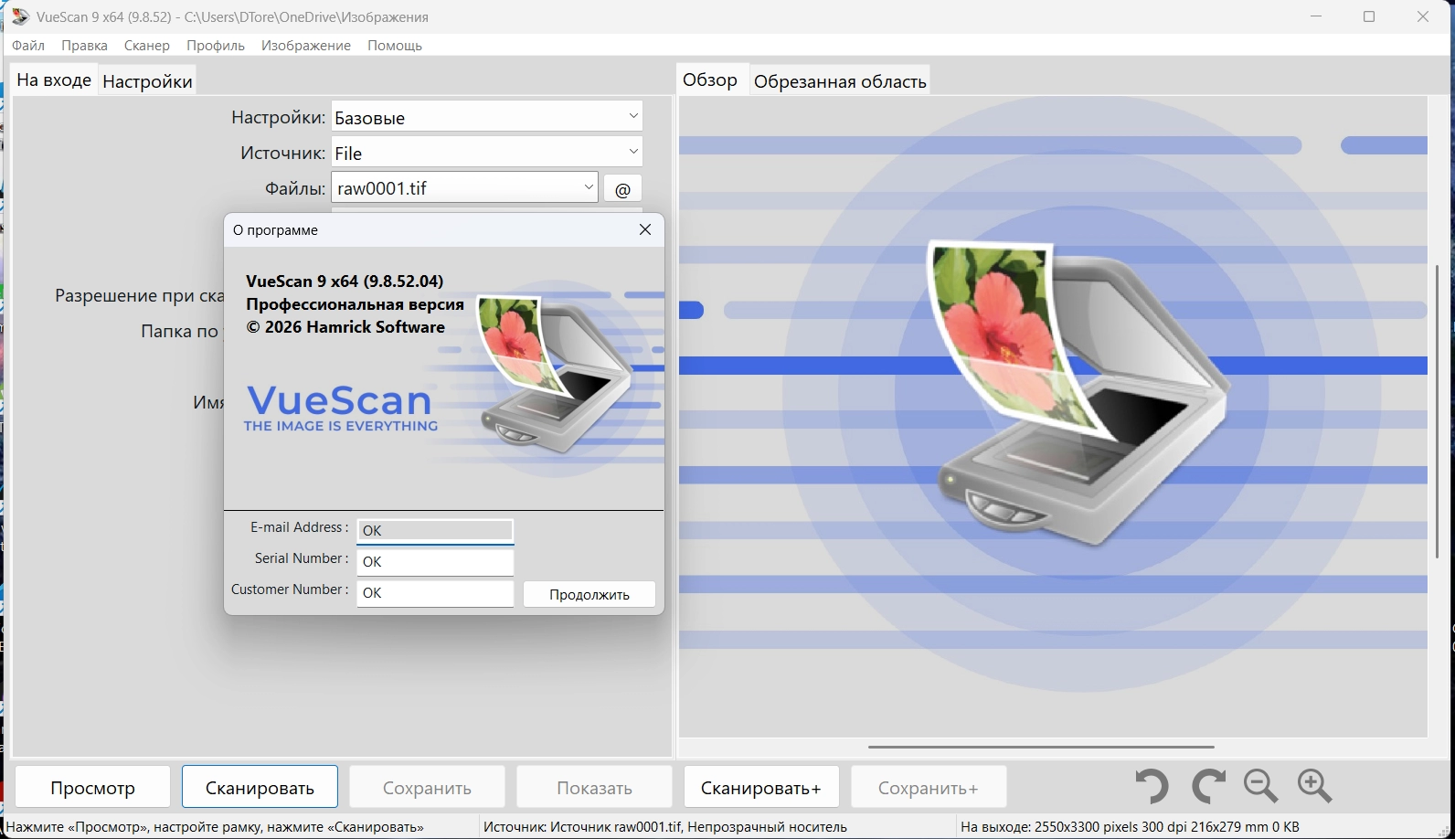Close the О программе dialog
This screenshot has height=839, width=1455.
click(645, 229)
